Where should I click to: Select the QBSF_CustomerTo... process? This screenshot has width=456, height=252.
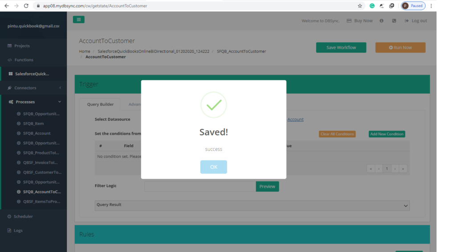[42, 172]
